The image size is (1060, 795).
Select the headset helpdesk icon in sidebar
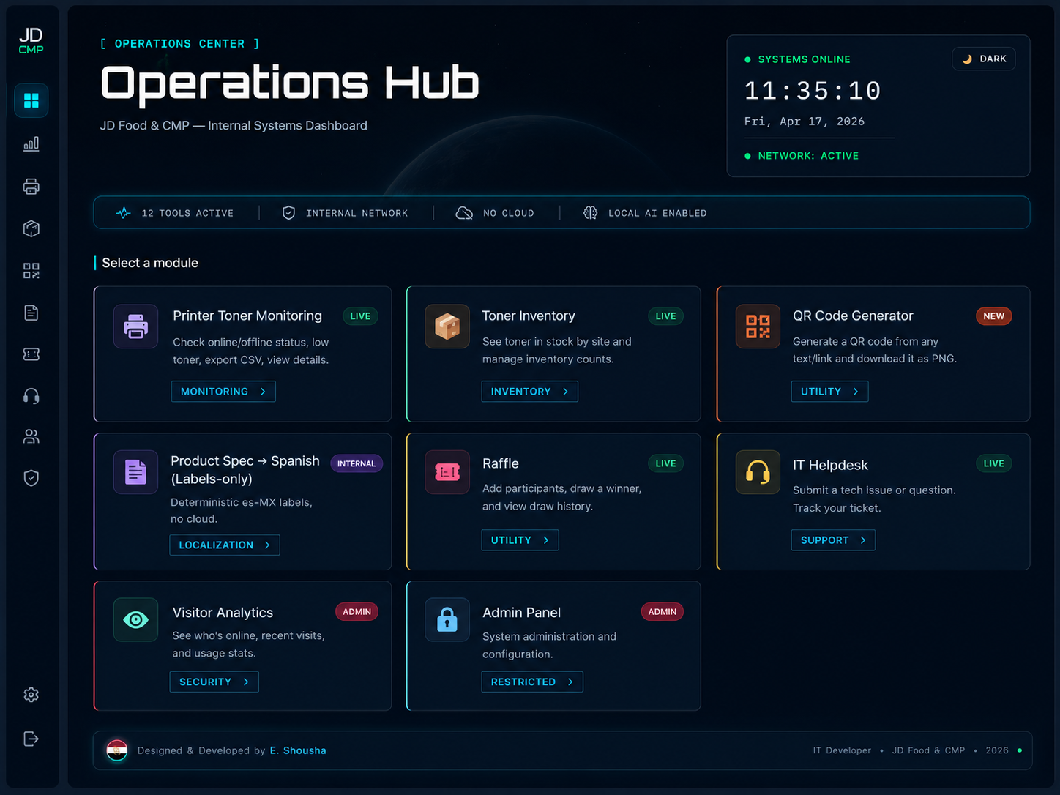click(x=31, y=396)
